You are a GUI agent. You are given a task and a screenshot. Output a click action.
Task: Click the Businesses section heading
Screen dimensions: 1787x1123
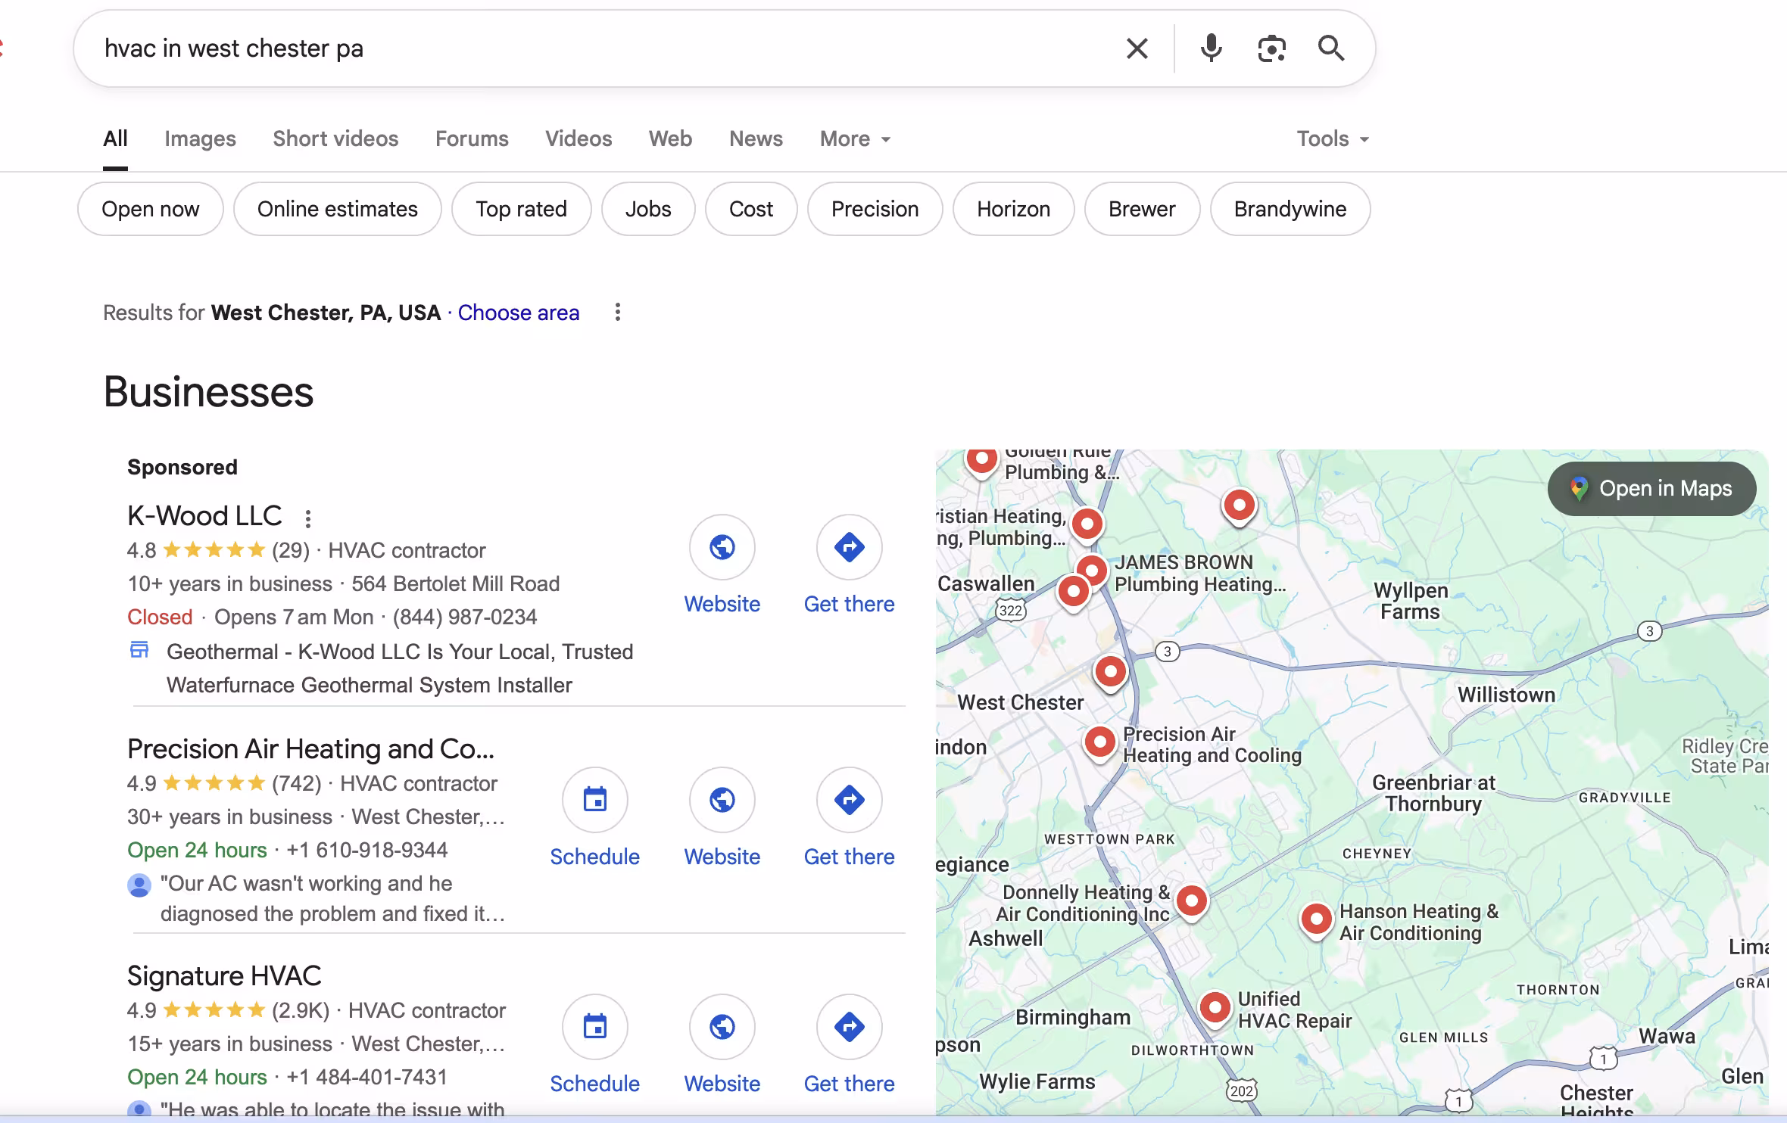pyautogui.click(x=208, y=392)
